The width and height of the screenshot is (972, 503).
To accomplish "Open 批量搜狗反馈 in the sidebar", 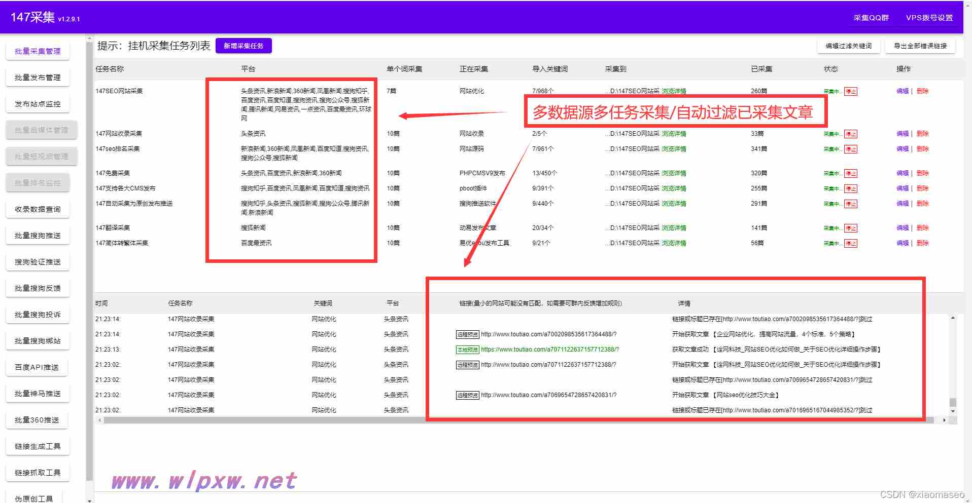I will tap(38, 288).
